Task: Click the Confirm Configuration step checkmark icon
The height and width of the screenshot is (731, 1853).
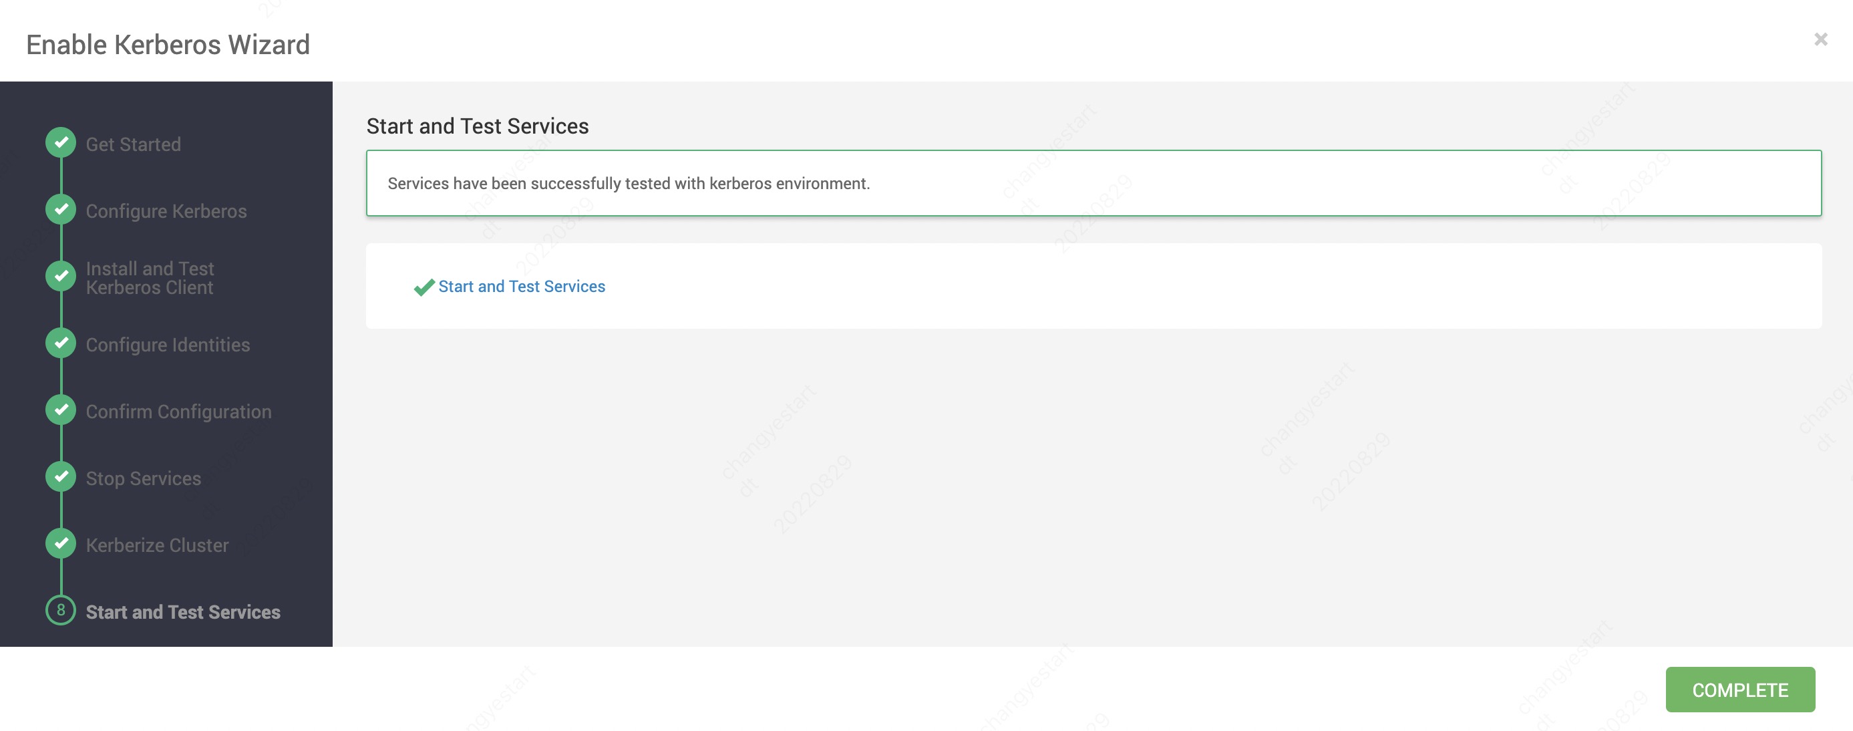Action: pyautogui.click(x=61, y=410)
